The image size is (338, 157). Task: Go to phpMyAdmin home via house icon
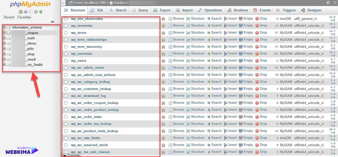click(x=21, y=12)
